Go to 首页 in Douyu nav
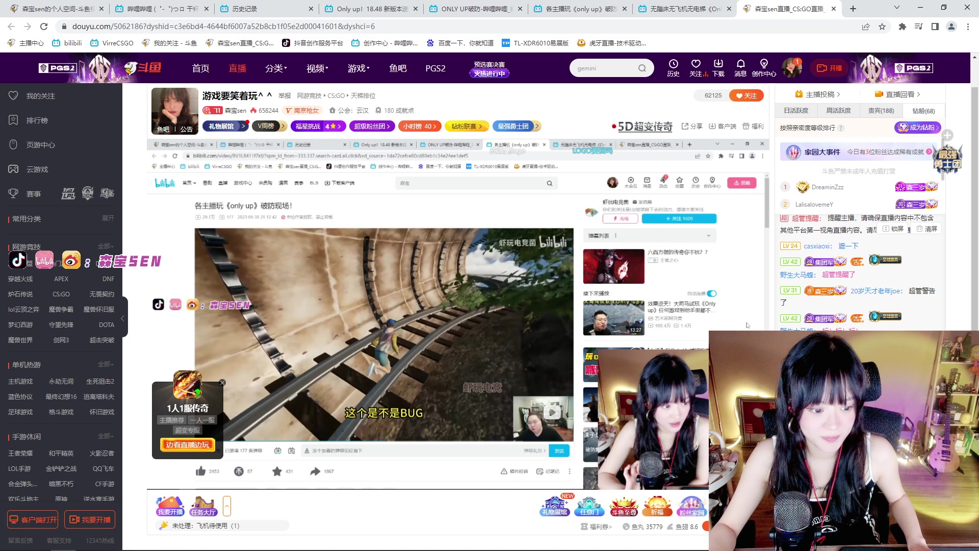The image size is (979, 551). (x=200, y=68)
